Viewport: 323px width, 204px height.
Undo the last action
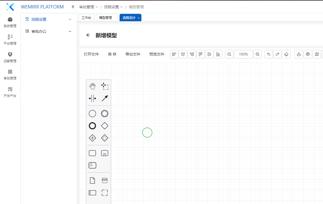click(269, 54)
